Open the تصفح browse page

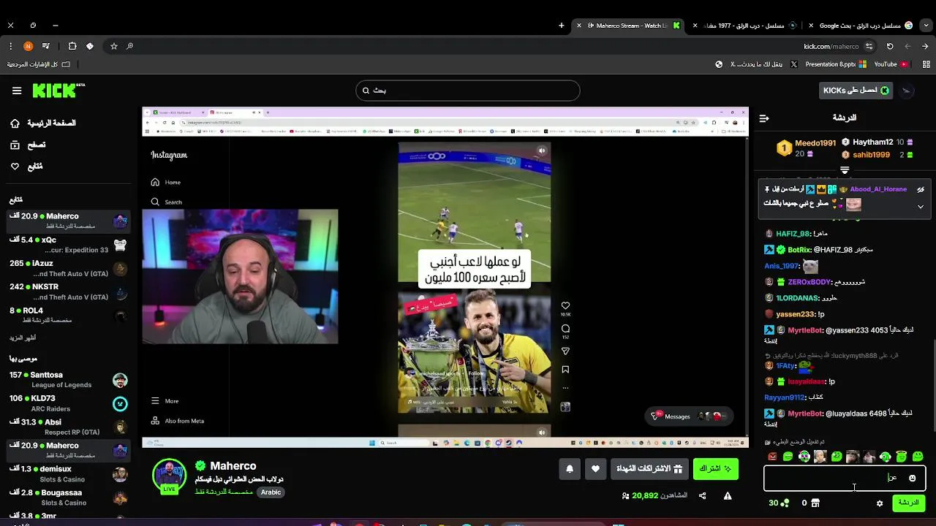click(28, 145)
